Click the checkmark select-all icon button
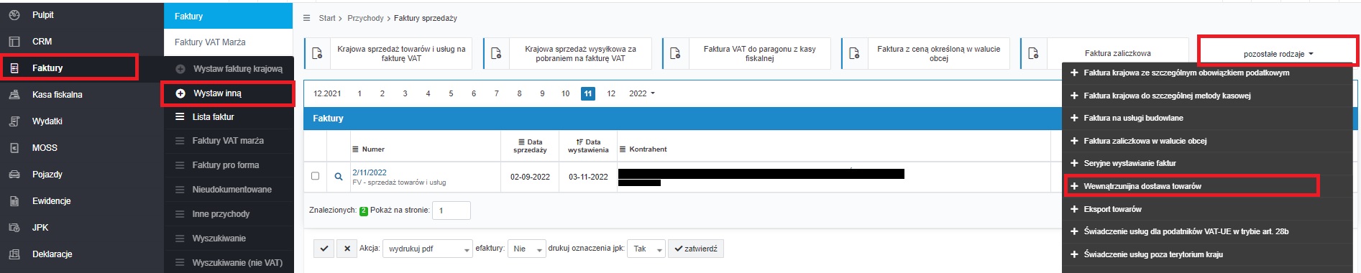The width and height of the screenshot is (1361, 273). pyautogui.click(x=324, y=249)
